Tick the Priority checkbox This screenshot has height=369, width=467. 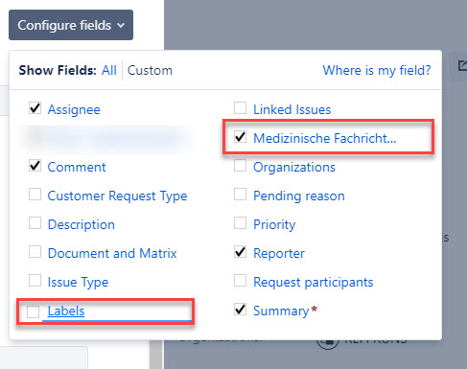point(240,223)
